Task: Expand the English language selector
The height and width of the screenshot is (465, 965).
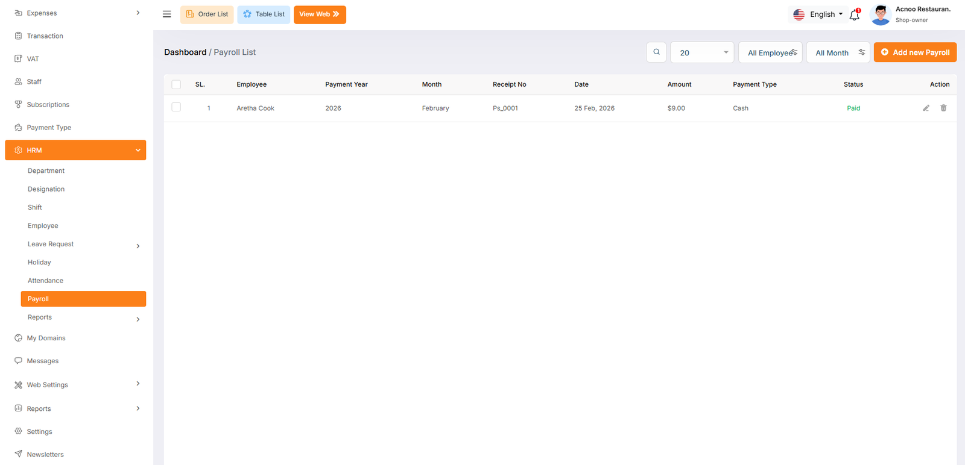Action: coord(818,14)
